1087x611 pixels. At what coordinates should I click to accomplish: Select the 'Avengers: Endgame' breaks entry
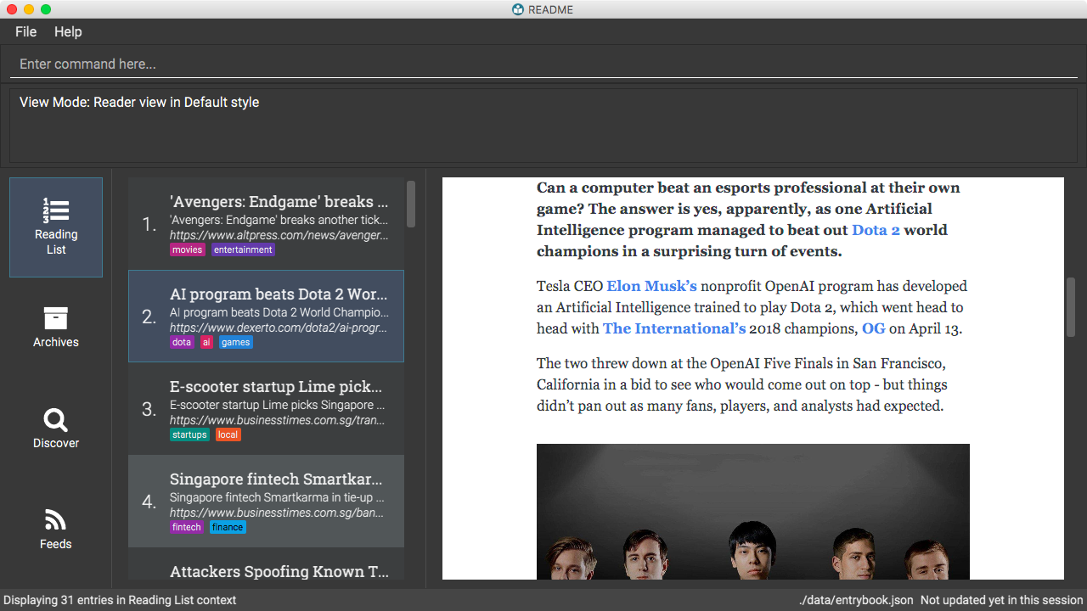tap(266, 224)
